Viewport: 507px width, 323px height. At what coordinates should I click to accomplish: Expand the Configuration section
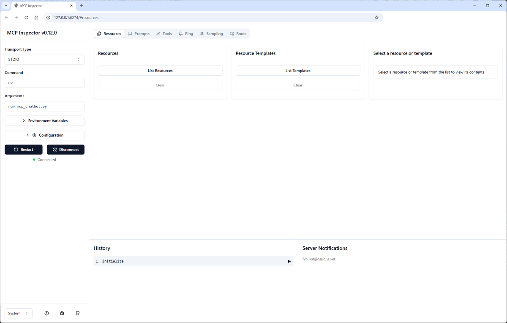[44, 135]
